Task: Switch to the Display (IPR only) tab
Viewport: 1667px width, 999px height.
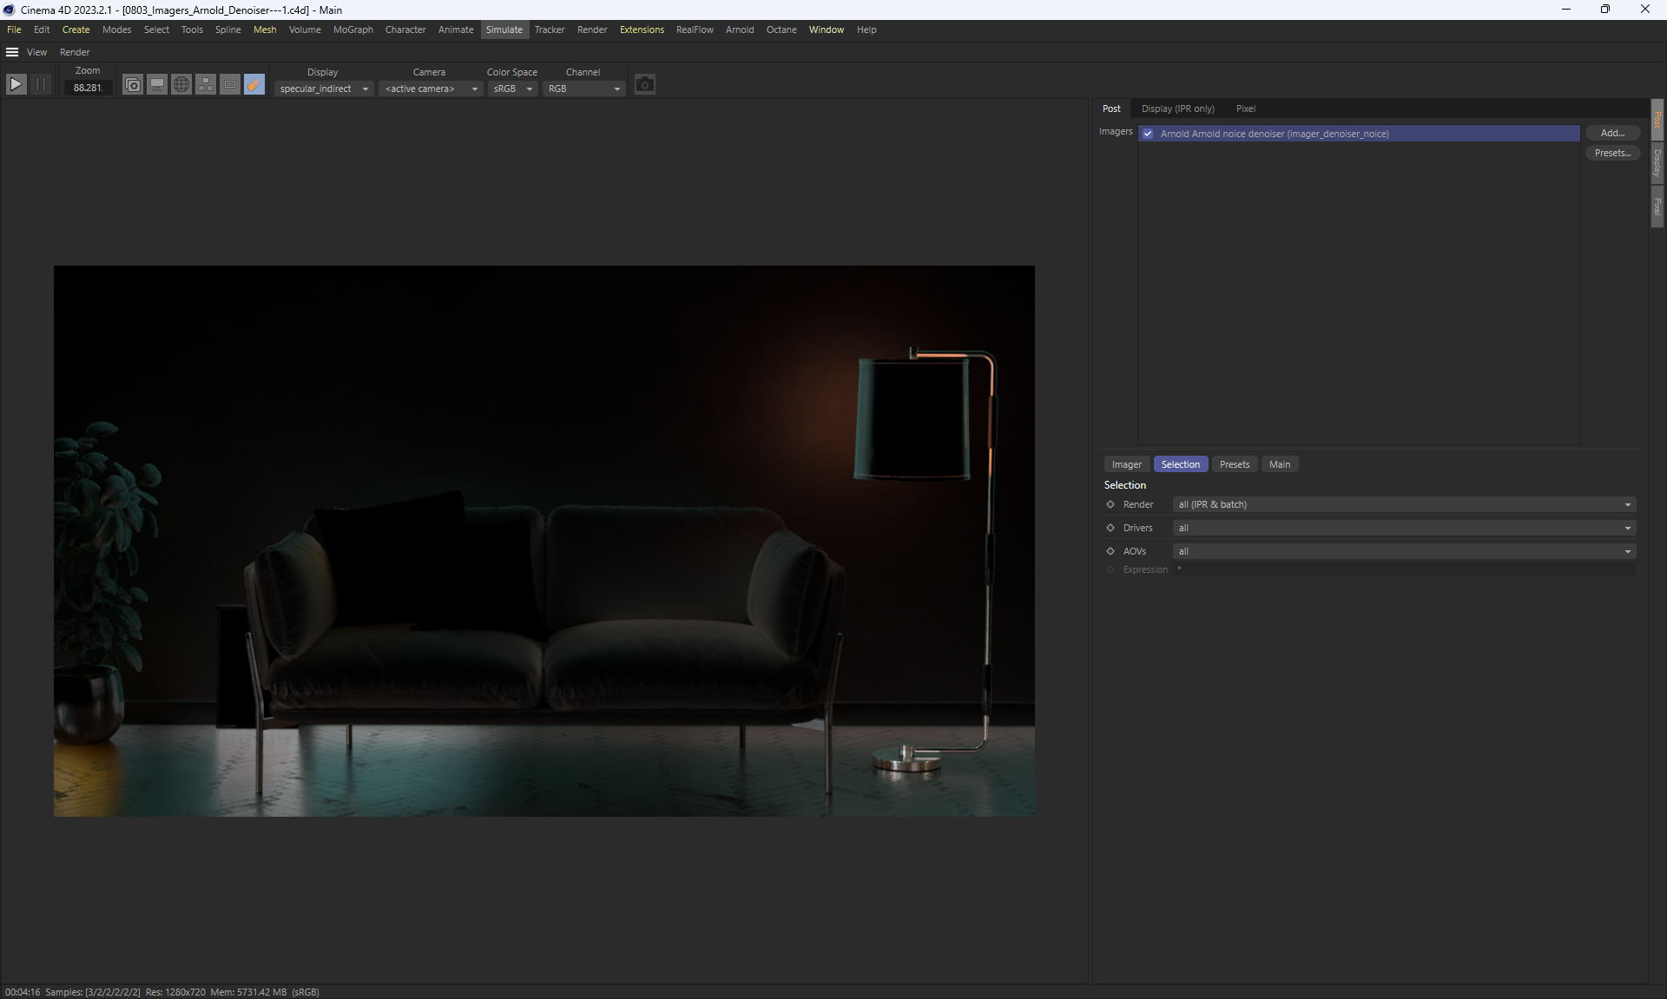Action: pos(1177,108)
